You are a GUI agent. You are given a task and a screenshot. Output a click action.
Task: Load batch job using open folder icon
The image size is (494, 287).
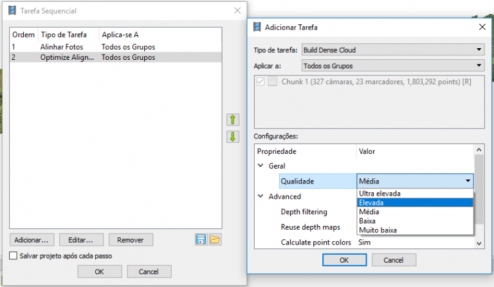215,240
